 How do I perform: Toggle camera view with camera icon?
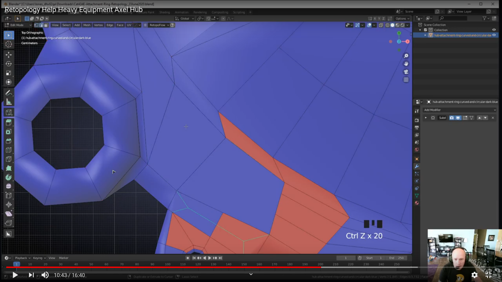[406, 72]
